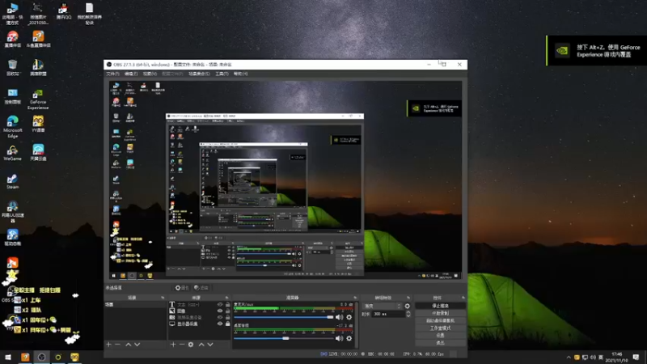Open the Help menu in OBS
Screen dimensions: 647x364
pyautogui.click(x=240, y=74)
